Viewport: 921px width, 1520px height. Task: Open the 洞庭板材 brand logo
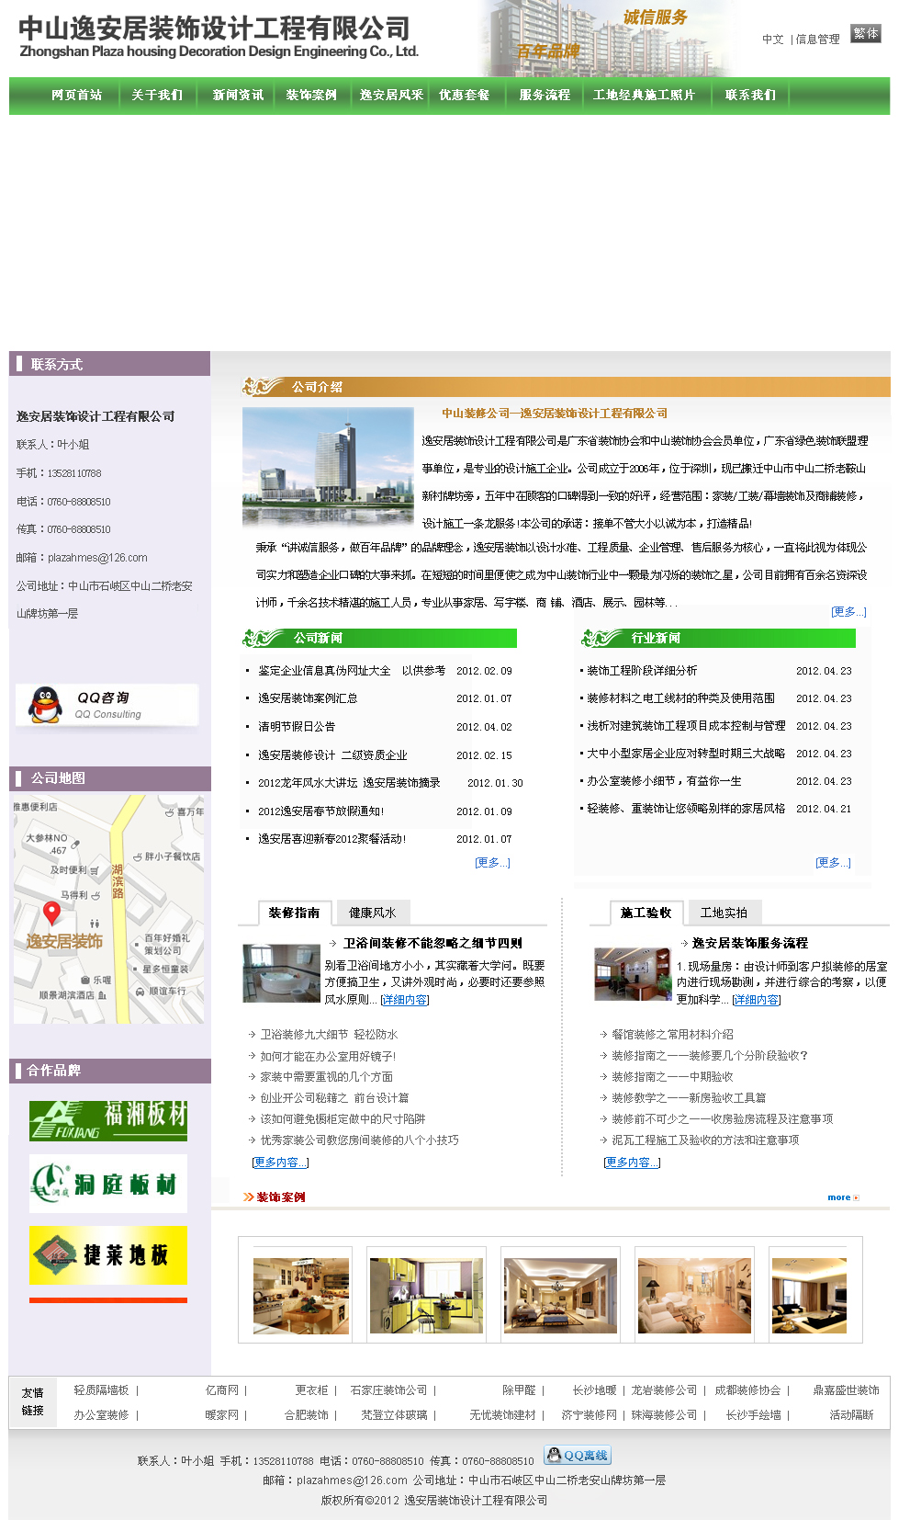pos(108,1184)
